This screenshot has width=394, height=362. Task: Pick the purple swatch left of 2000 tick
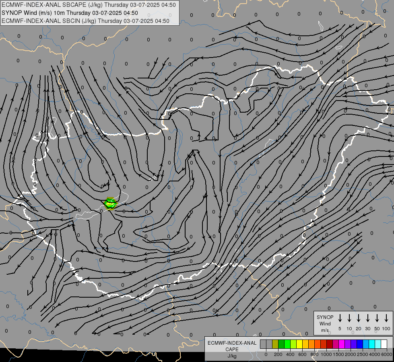click(x=347, y=344)
